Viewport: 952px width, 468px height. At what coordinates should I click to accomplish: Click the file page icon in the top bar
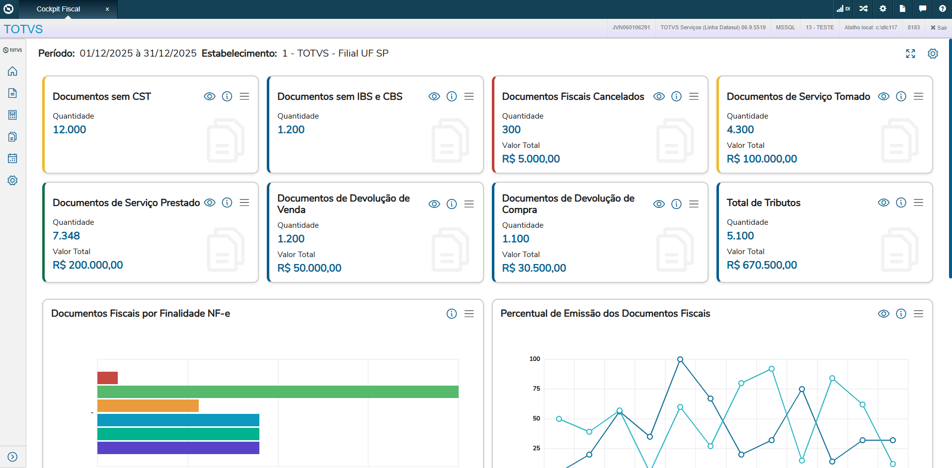click(x=902, y=9)
